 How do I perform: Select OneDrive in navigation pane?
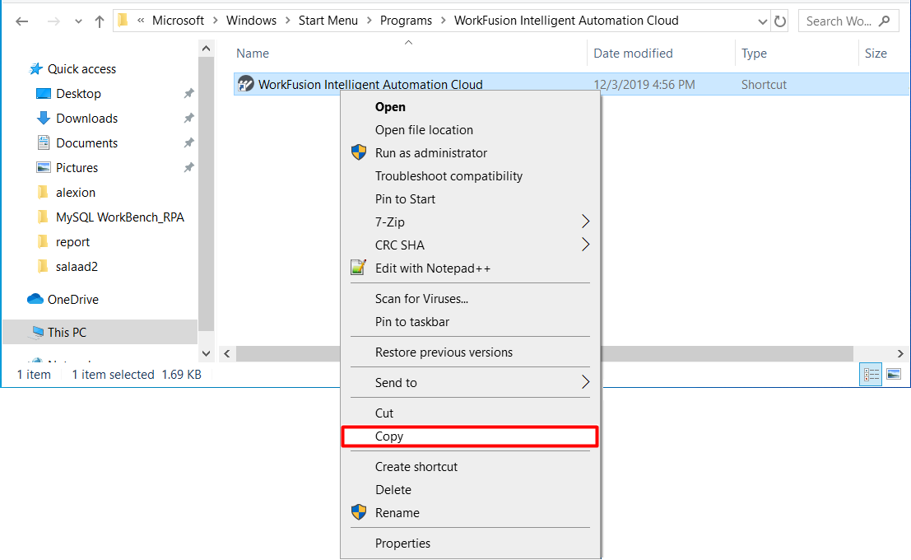72,300
